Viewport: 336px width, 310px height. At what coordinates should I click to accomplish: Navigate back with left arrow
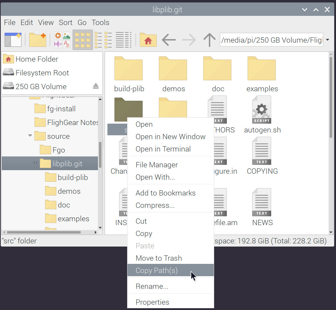point(169,40)
